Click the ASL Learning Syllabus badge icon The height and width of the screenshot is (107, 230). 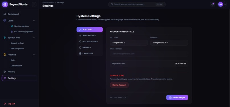pos(12,32)
